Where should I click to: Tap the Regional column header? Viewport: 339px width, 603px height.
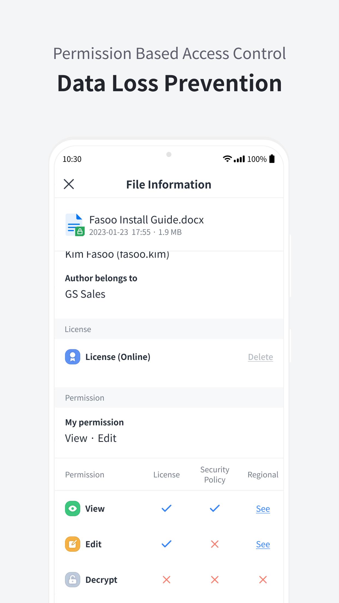pyautogui.click(x=263, y=475)
